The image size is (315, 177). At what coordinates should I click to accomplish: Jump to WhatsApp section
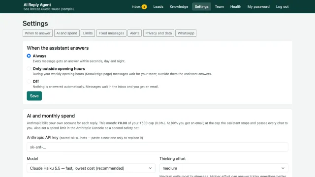click(186, 33)
